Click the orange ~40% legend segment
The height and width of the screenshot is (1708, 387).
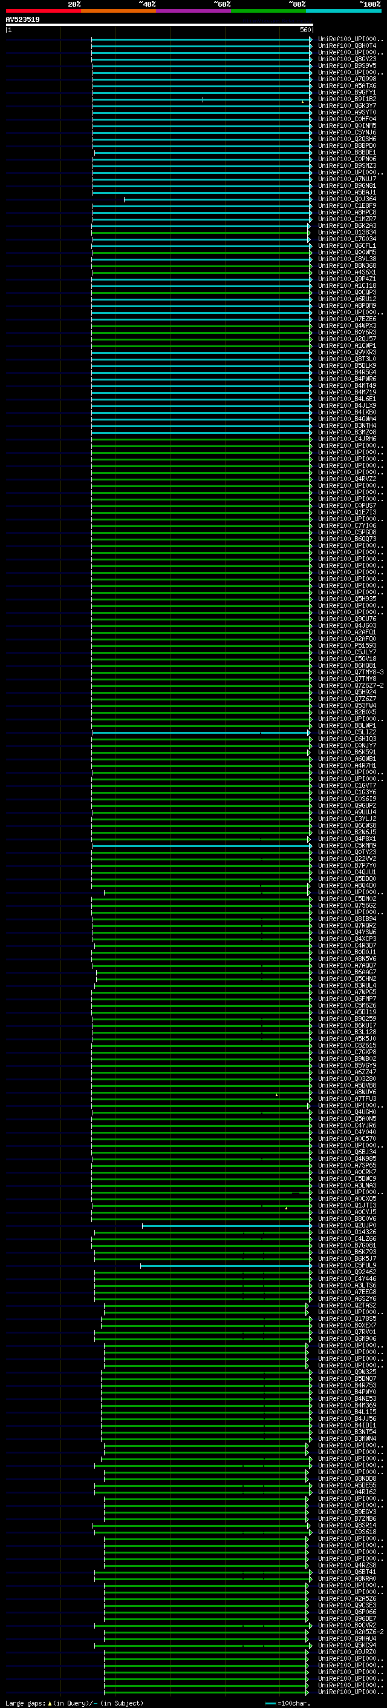tap(119, 11)
